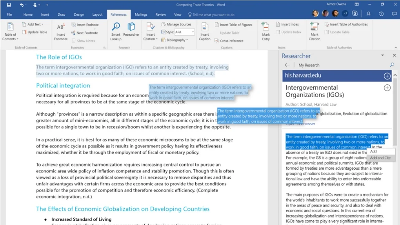Click the search icon in Researcher pane
This screenshot has width=400, height=225.
pos(392,65)
